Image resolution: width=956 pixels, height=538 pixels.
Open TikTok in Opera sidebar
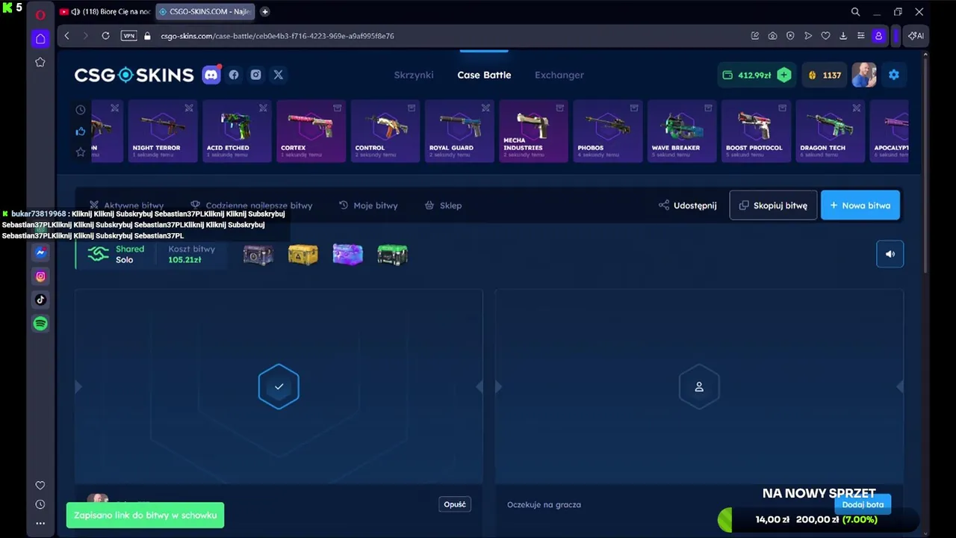pos(40,300)
